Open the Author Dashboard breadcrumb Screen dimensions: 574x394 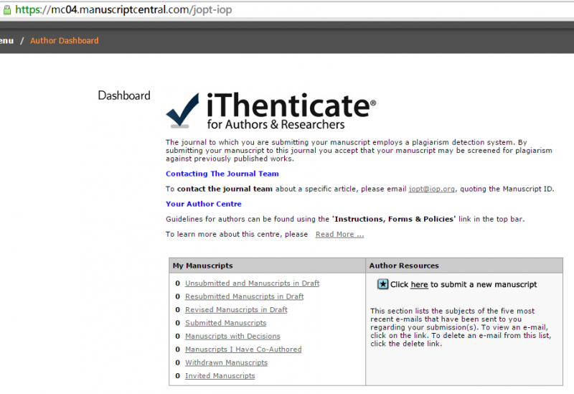coord(65,41)
